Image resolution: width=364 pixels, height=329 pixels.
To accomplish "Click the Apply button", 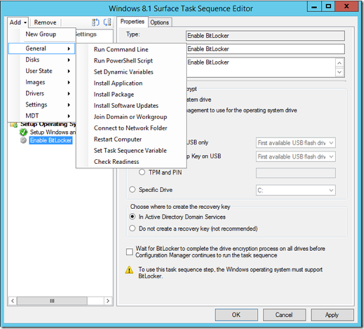I will click(x=332, y=314).
